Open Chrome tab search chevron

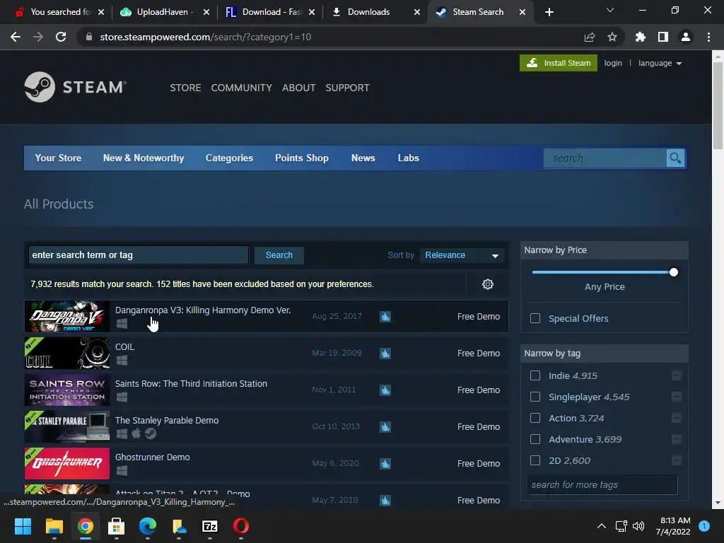pos(610,10)
